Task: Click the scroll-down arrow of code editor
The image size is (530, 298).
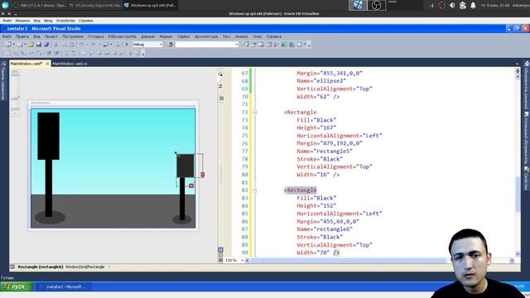Action: [518, 254]
